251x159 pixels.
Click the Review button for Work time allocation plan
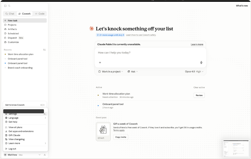coord(199,95)
